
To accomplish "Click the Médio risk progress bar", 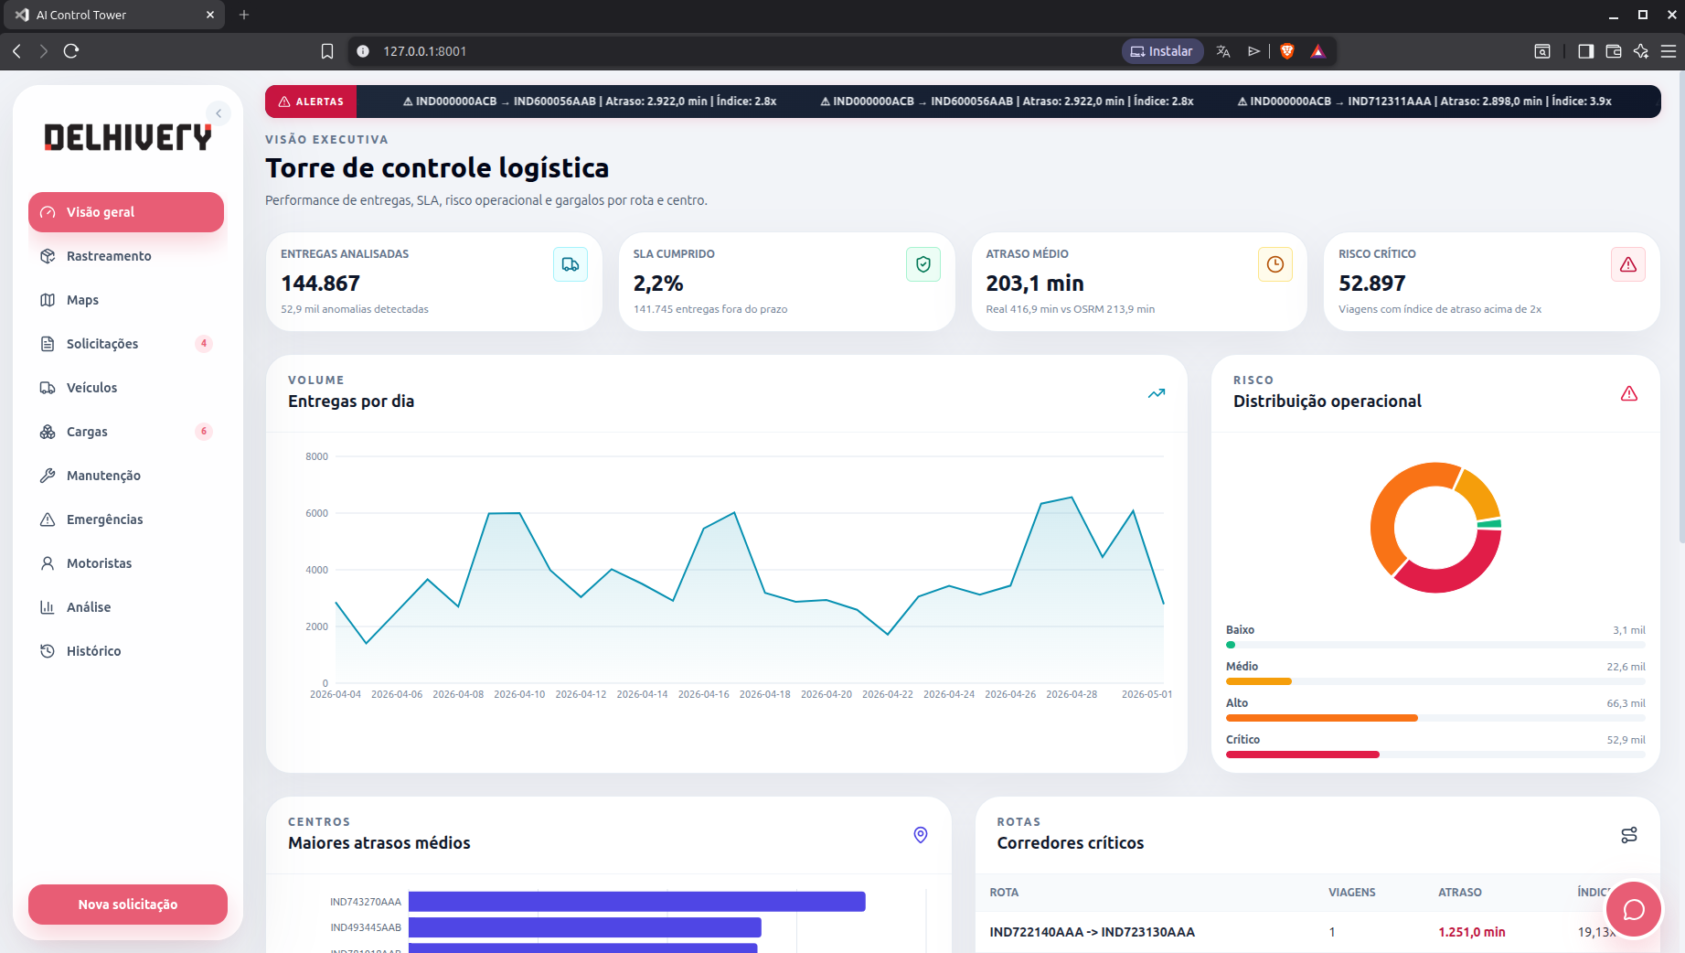I will coord(1435,681).
